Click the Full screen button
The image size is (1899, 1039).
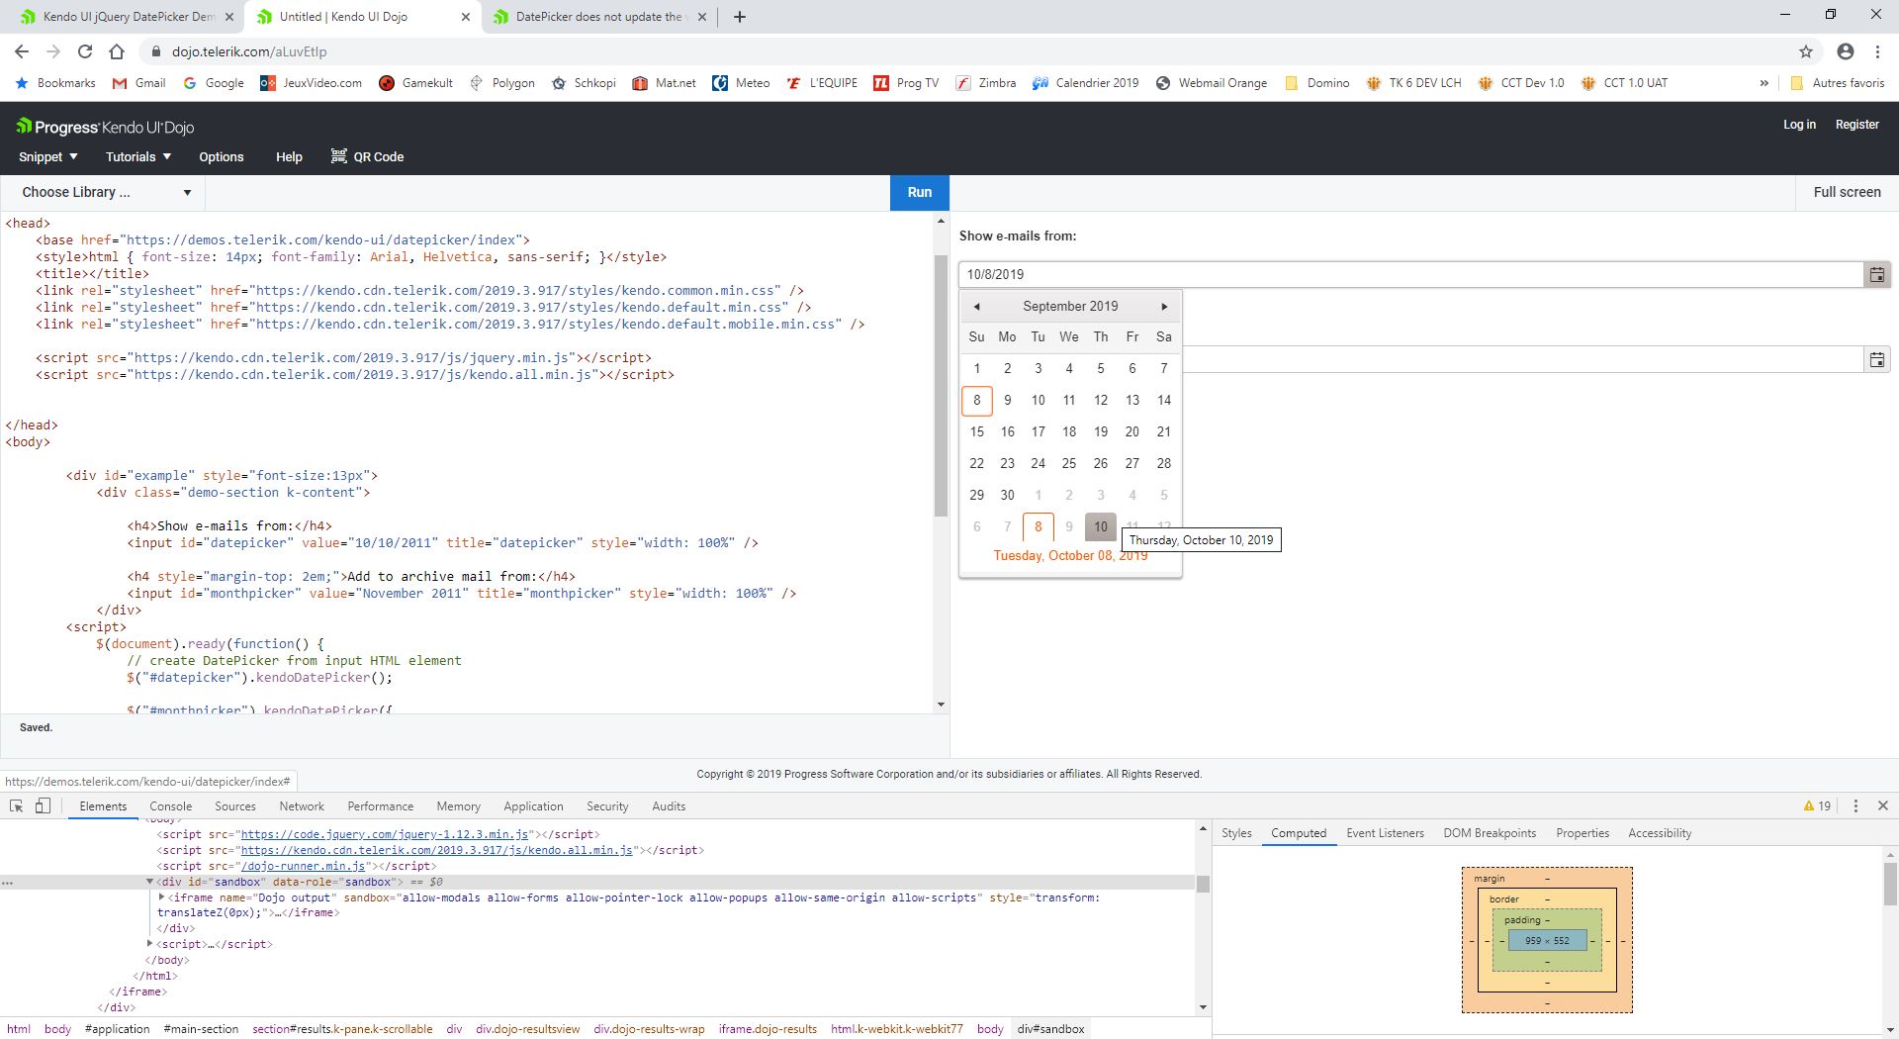[x=1847, y=193]
